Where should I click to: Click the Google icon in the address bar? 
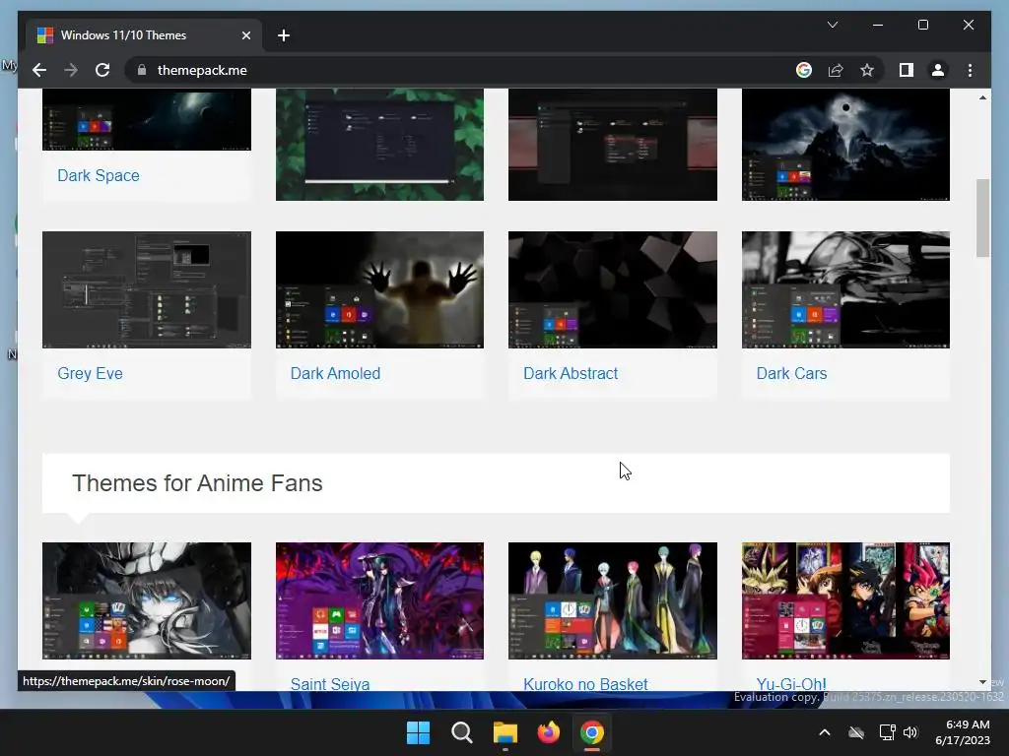pyautogui.click(x=804, y=70)
